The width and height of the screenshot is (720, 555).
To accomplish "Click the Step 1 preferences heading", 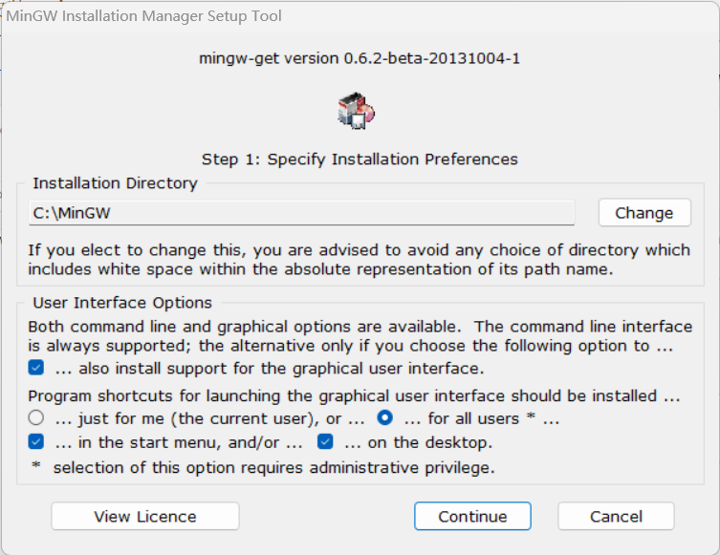I will [360, 159].
